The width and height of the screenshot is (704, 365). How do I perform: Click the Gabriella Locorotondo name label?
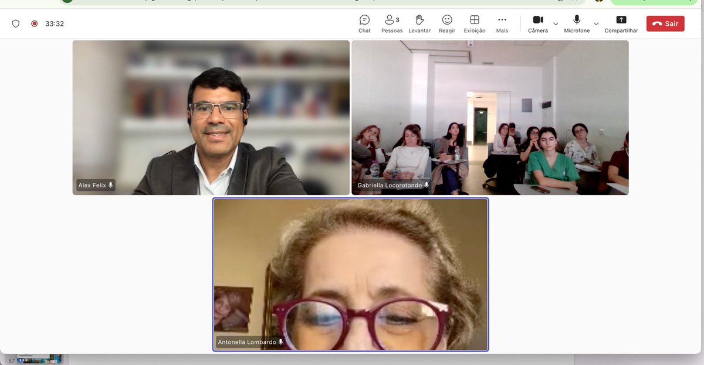tap(390, 185)
